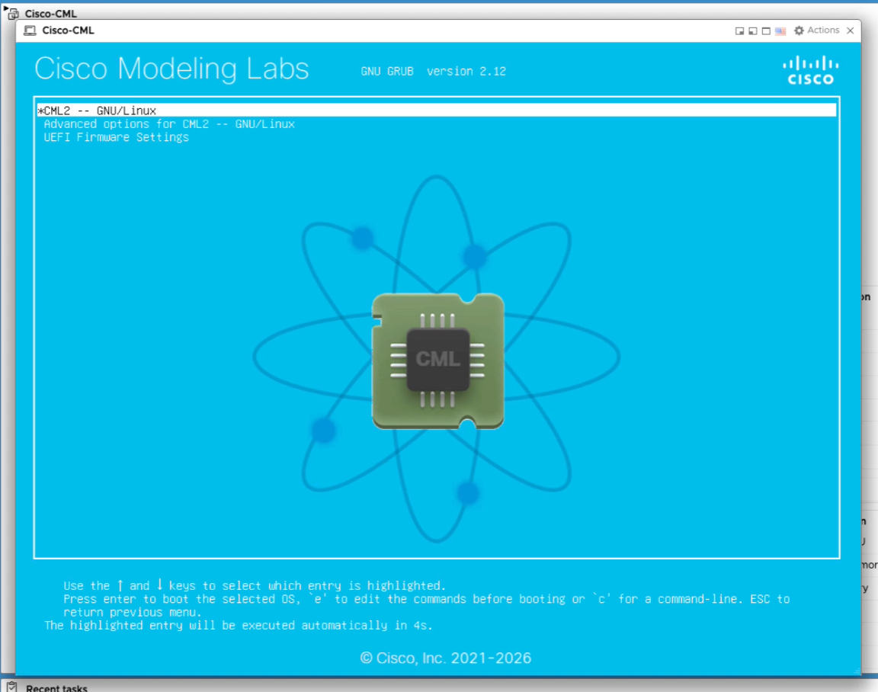Click the background Cisco-CML tab title
Viewport: 878px width, 692px height.
51,14
